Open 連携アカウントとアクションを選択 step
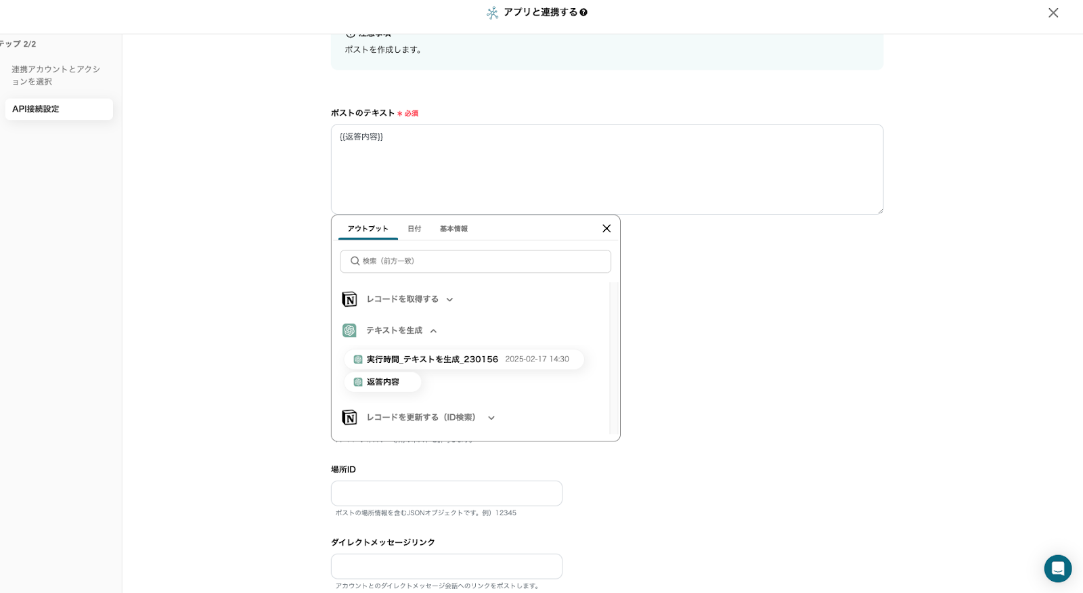The image size is (1083, 593). click(56, 75)
